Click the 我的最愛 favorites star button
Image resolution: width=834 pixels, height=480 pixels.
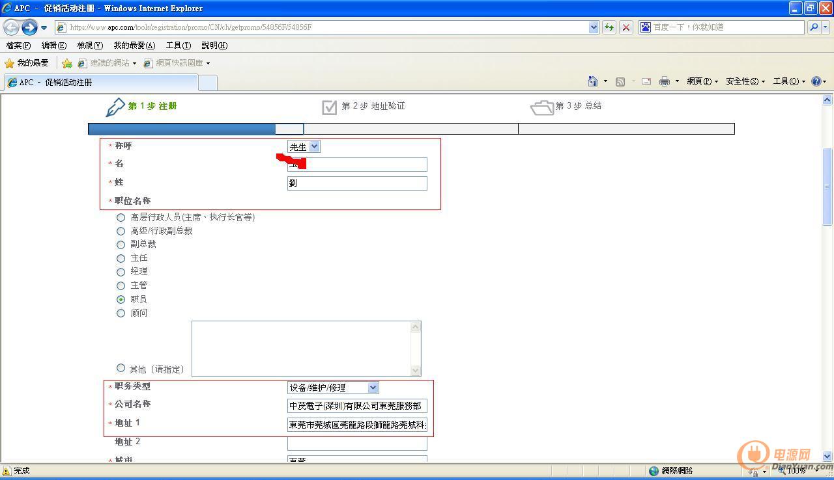point(27,63)
